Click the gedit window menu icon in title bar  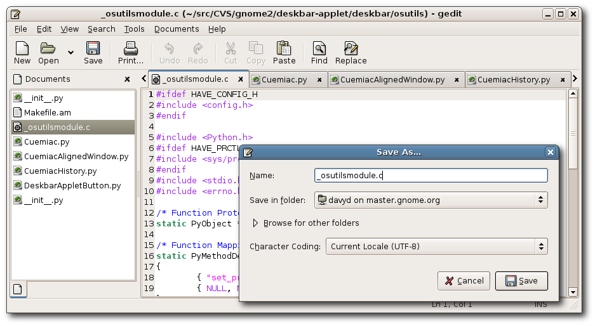[16, 14]
